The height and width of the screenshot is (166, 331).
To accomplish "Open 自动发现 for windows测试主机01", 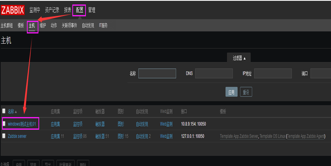I will [142, 124].
